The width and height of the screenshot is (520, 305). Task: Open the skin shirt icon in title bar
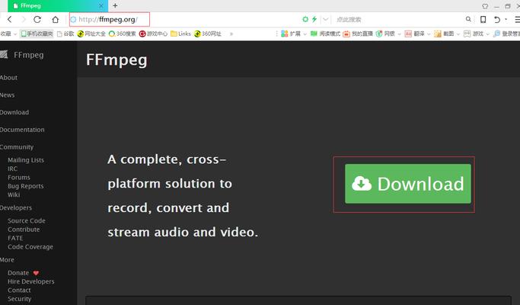pos(485,6)
